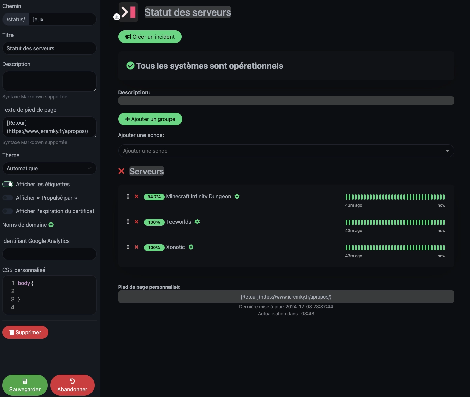Remove Teeworlds with its red X icon
This screenshot has height=397, width=470.
click(136, 222)
